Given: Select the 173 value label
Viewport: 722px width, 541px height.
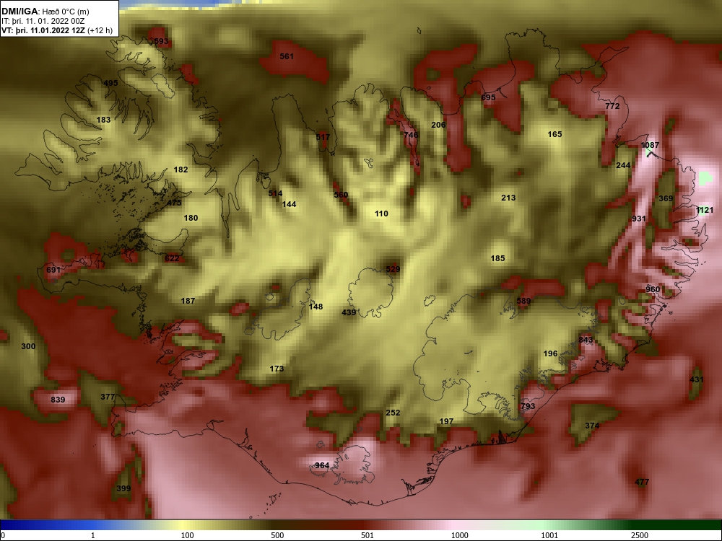Looking at the screenshot, I should pyautogui.click(x=277, y=369).
